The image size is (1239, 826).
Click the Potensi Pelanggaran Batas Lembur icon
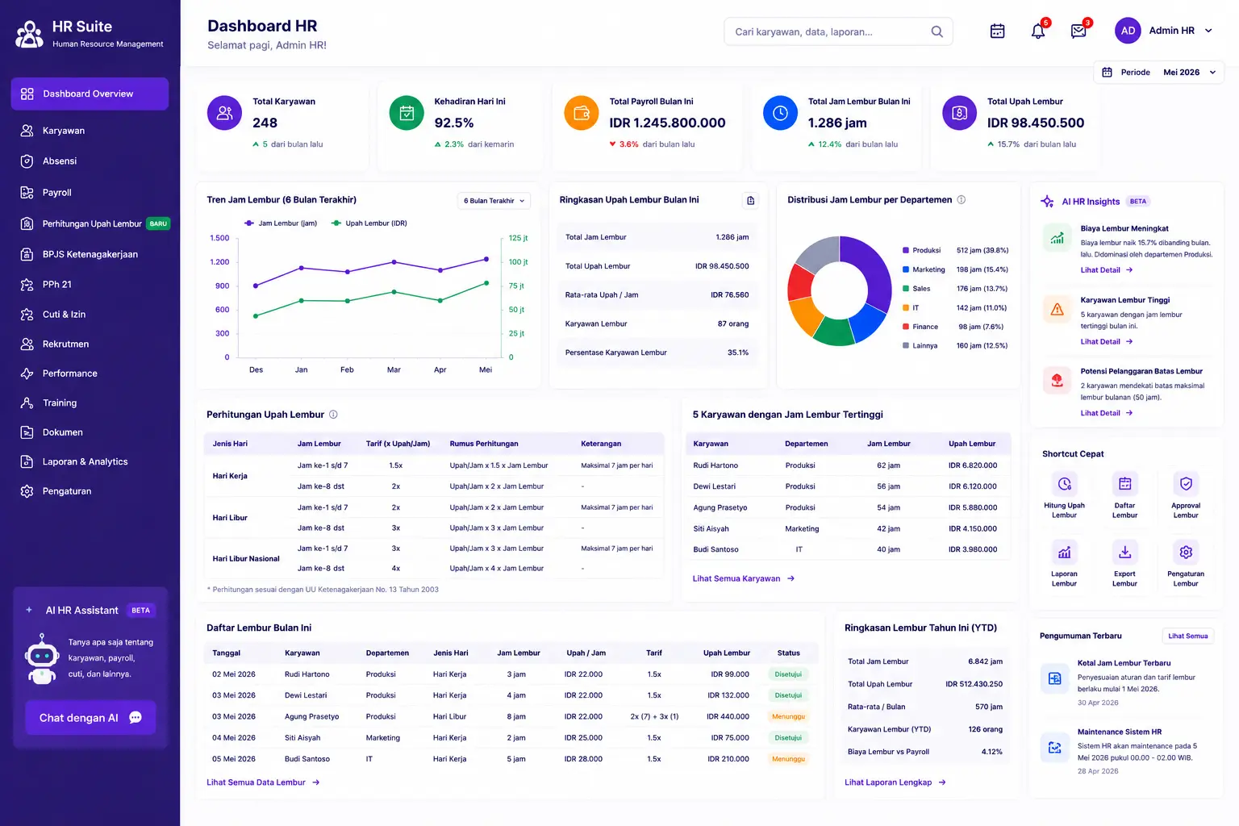tap(1057, 381)
